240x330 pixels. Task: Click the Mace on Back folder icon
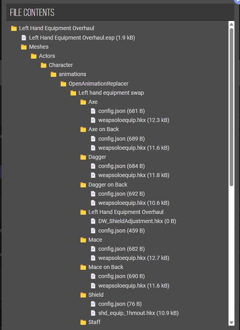[83, 267]
